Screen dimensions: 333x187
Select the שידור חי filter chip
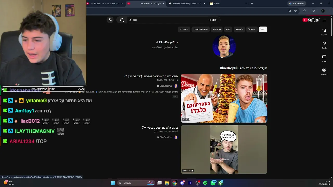[x=184, y=29]
